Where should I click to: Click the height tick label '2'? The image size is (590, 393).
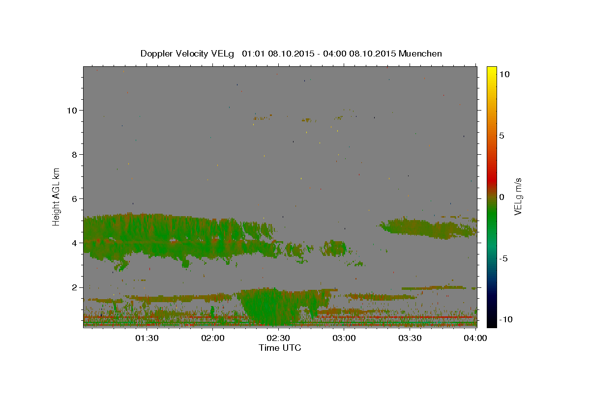75,287
